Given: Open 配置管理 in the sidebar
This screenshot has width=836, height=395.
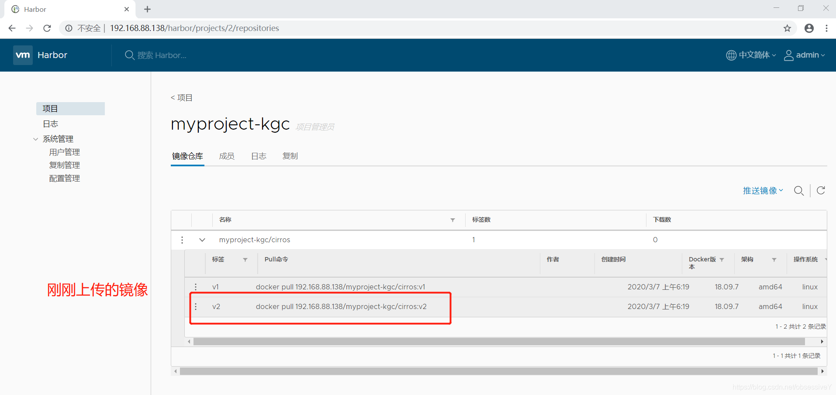Looking at the screenshot, I should click(64, 179).
